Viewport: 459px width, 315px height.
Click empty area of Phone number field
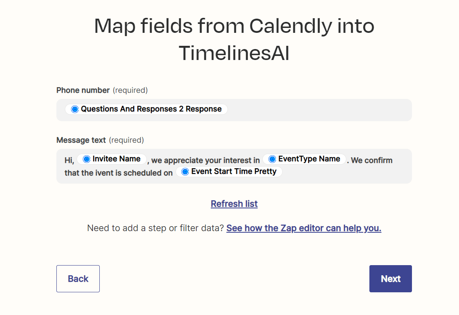pos(320,110)
